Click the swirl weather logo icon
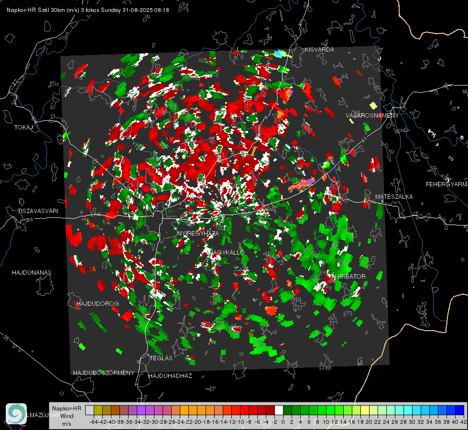Image resolution: width=468 pixels, height=430 pixels. point(16,414)
